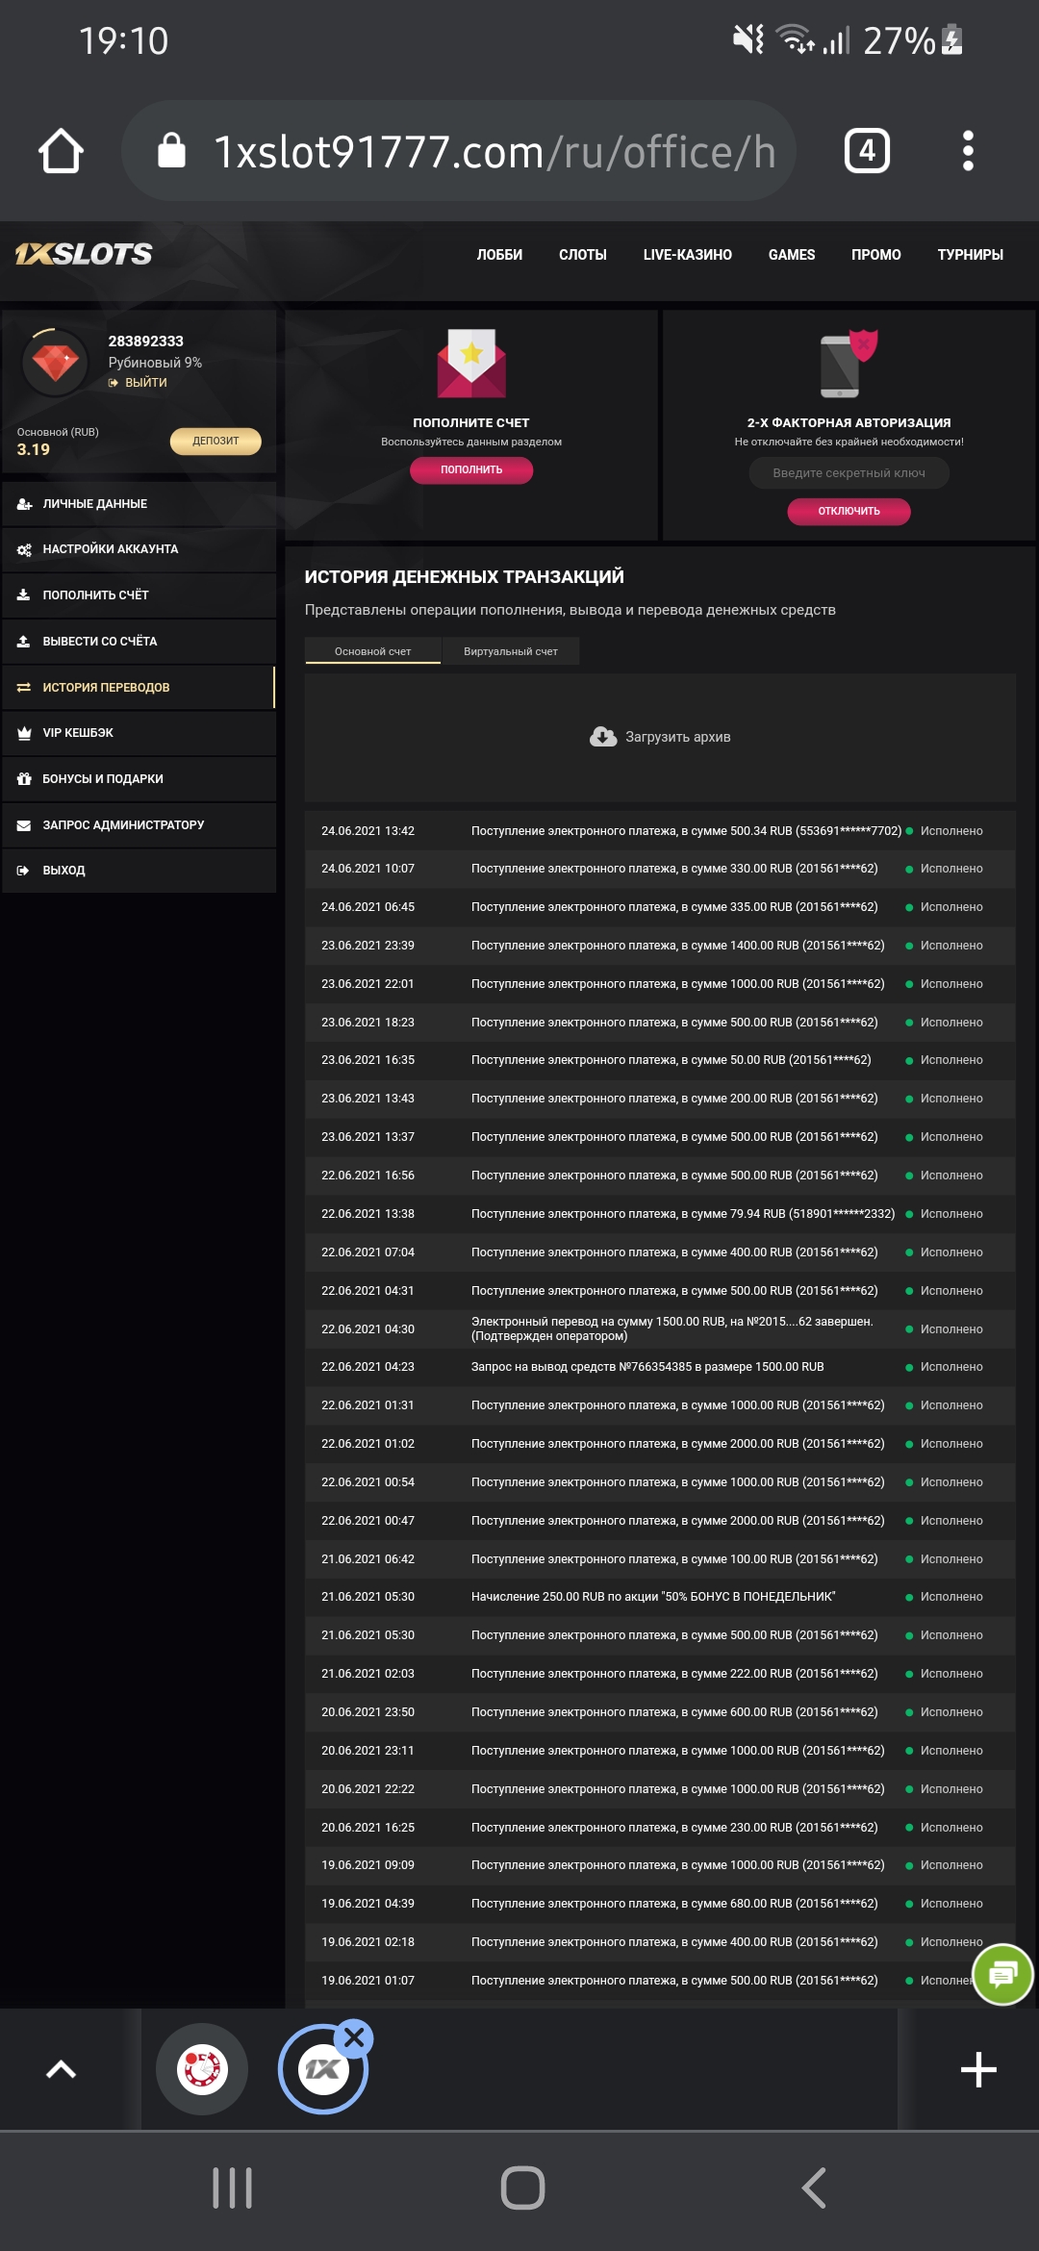Tap the padlock site security icon
The height and width of the screenshot is (2251, 1039).
pos(171,151)
